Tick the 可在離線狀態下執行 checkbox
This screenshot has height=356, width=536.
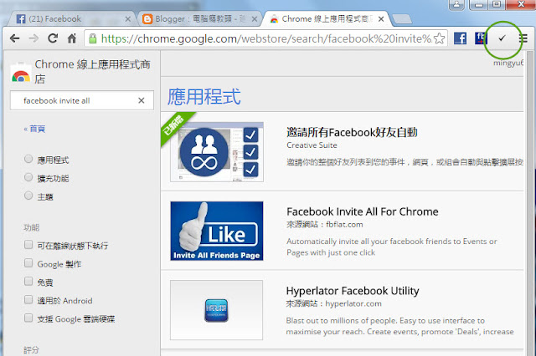28,245
